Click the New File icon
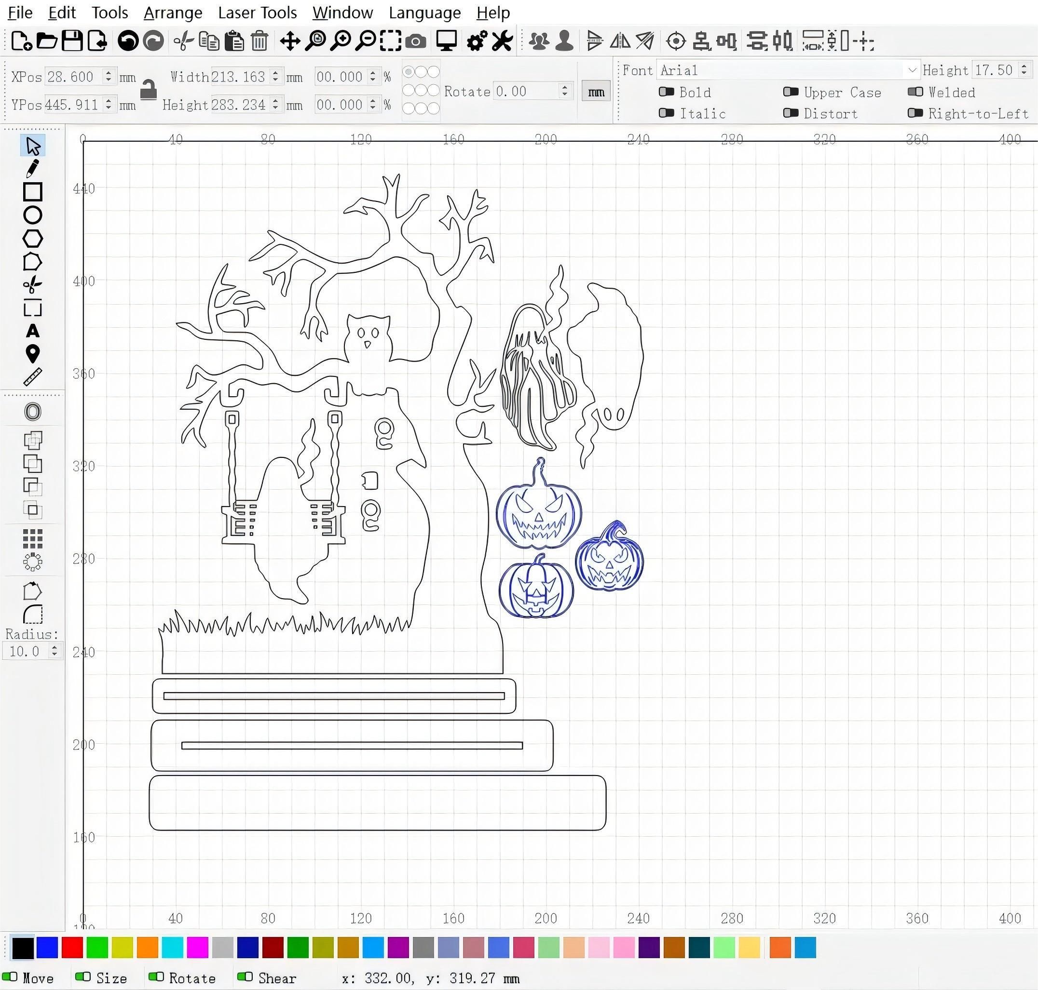This screenshot has width=1038, height=990. (x=22, y=40)
